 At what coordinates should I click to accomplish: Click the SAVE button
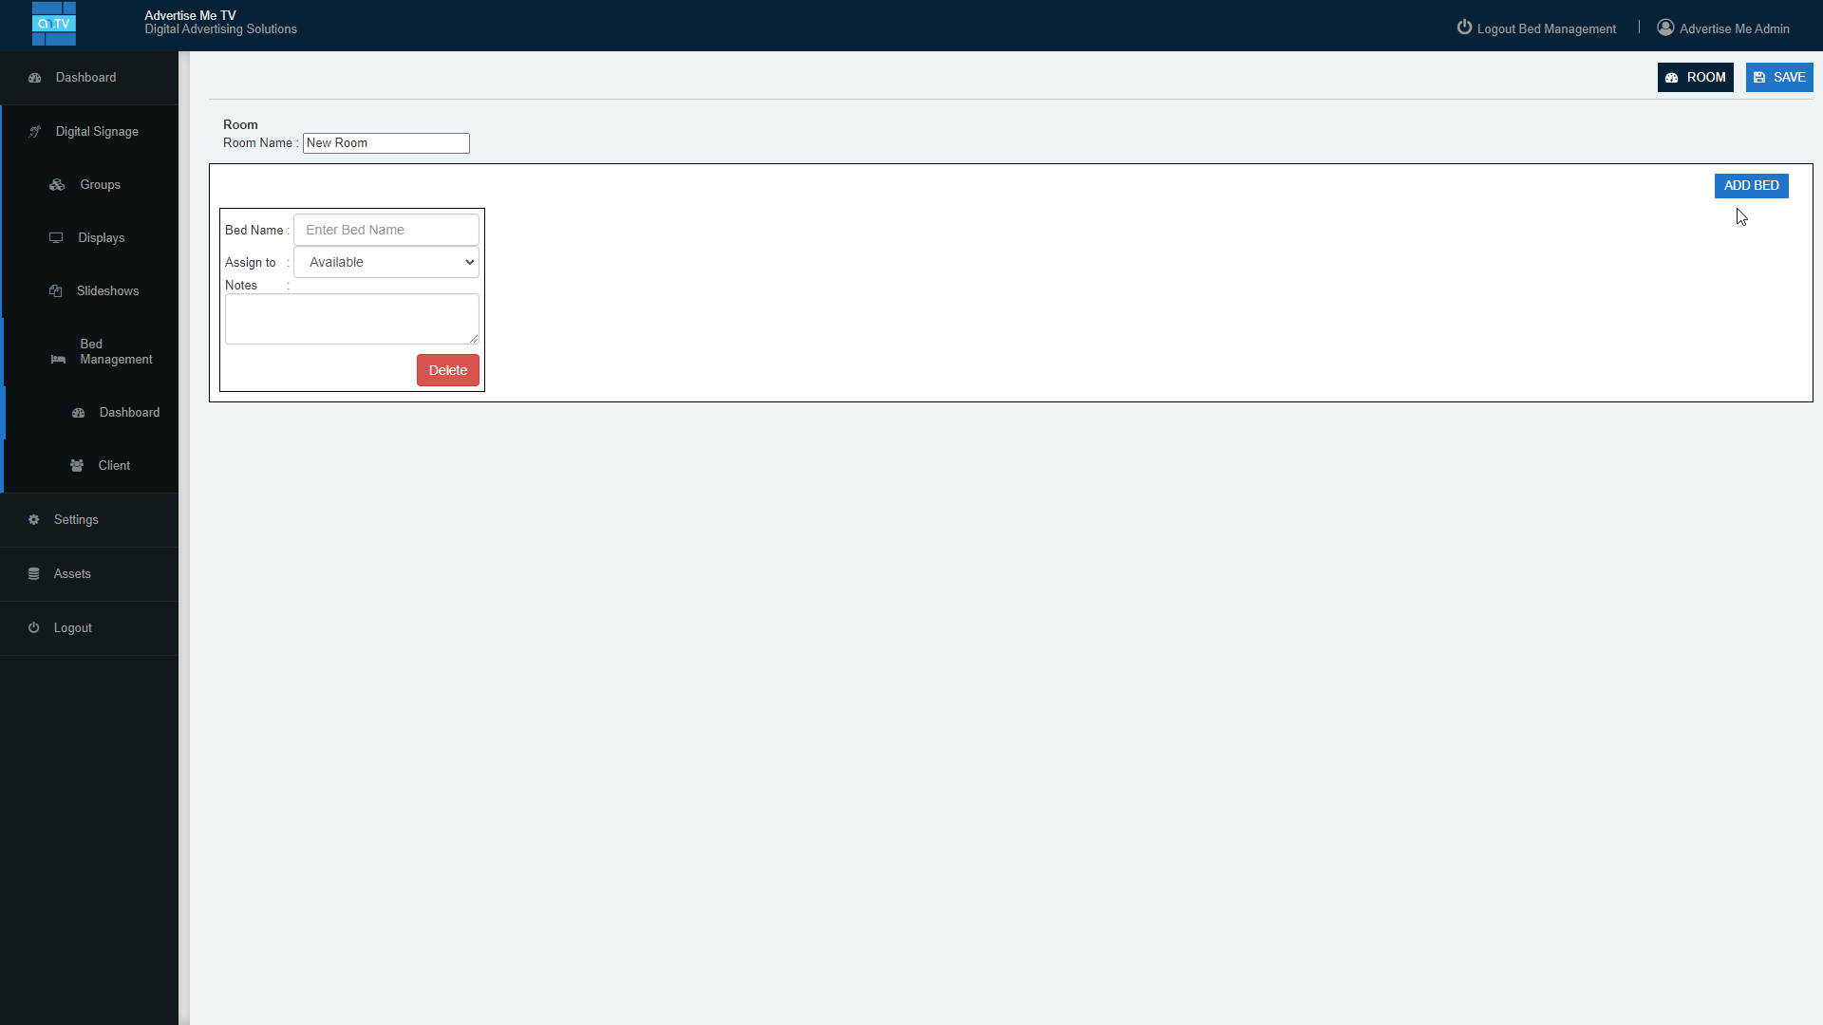pos(1779,78)
